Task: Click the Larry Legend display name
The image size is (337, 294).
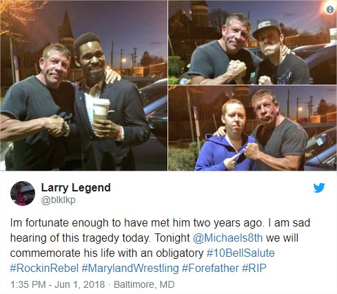Action: [76, 187]
